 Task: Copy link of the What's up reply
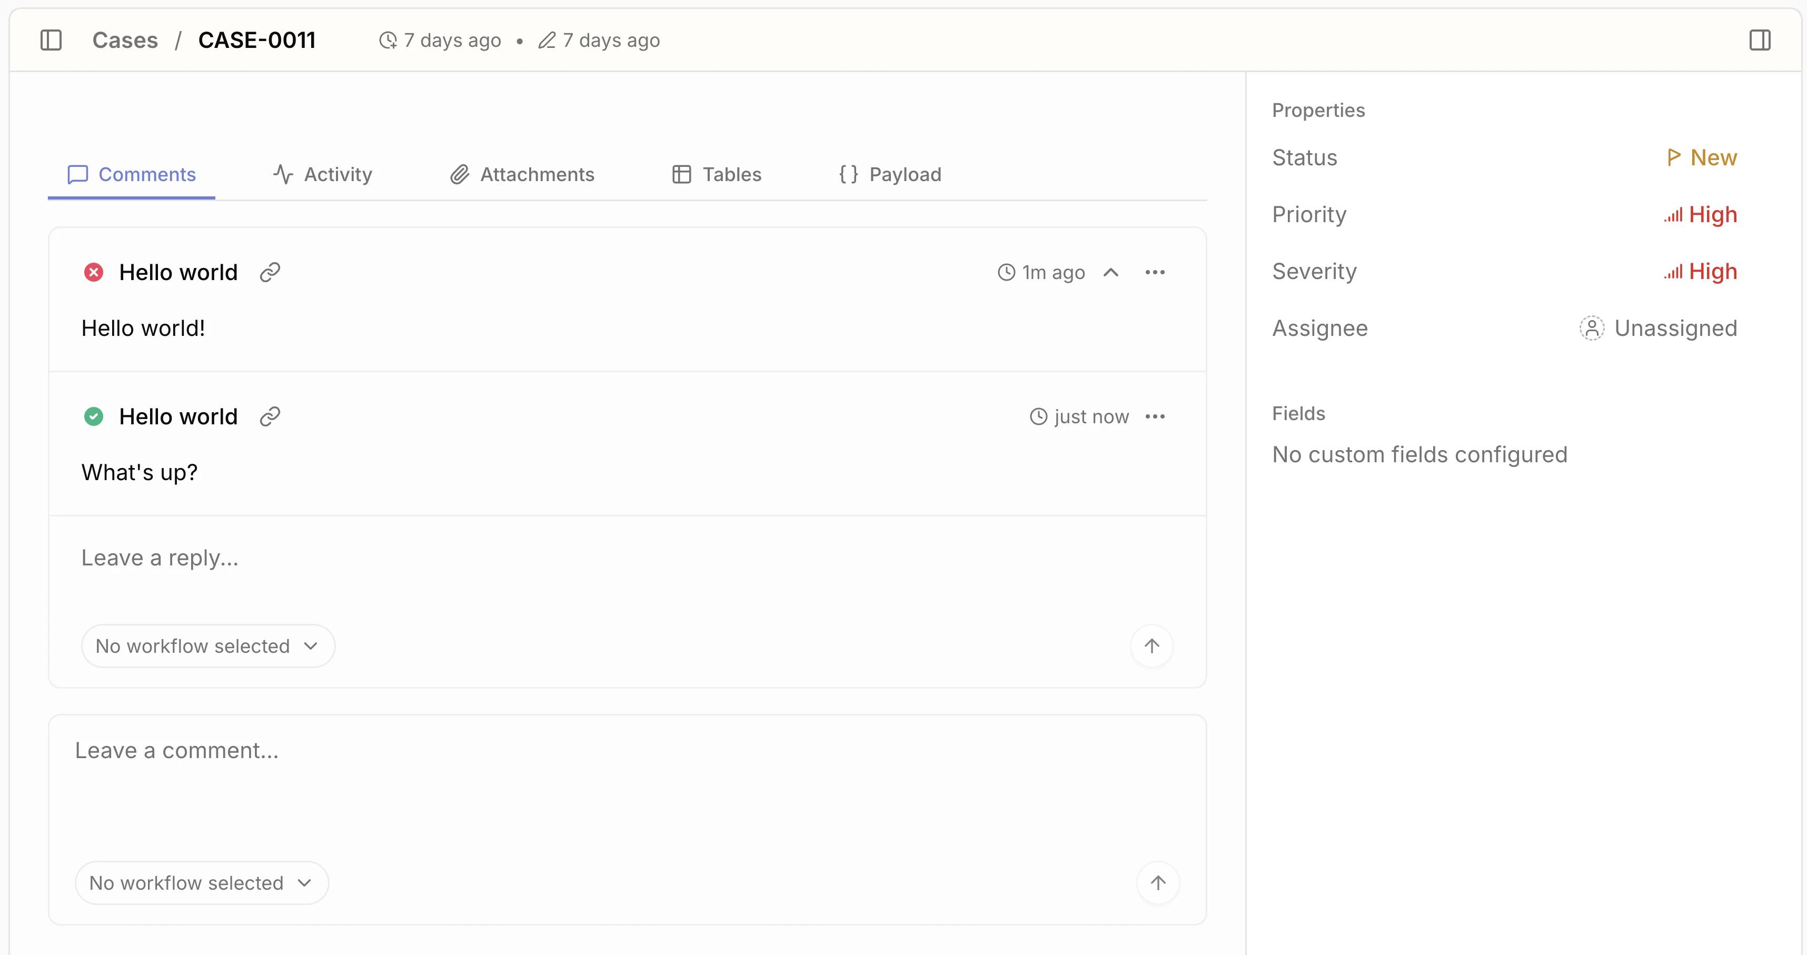pyautogui.click(x=270, y=416)
